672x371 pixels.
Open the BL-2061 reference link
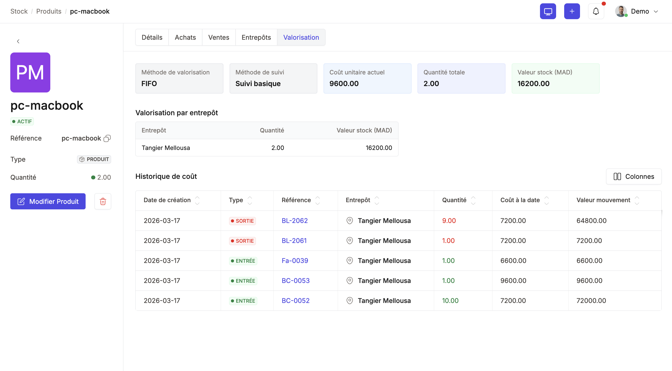[x=294, y=241]
